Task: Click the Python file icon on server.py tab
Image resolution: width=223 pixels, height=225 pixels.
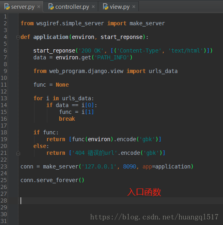Action: [x=7, y=6]
